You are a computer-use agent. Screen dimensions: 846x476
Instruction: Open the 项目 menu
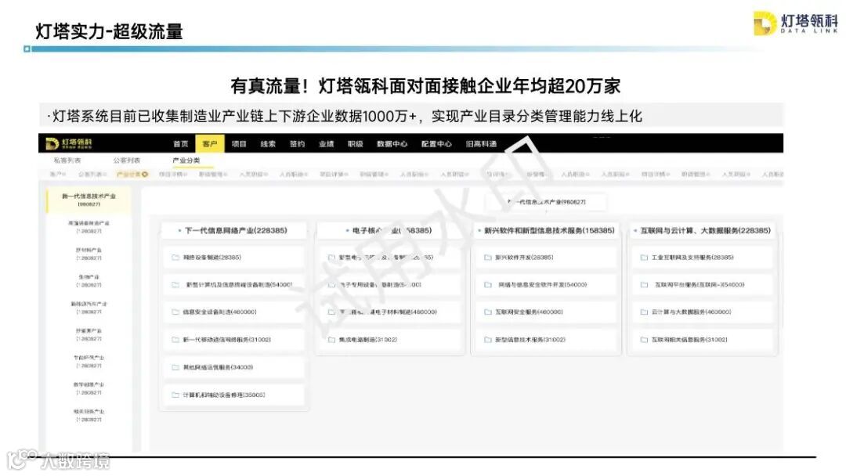click(x=239, y=144)
